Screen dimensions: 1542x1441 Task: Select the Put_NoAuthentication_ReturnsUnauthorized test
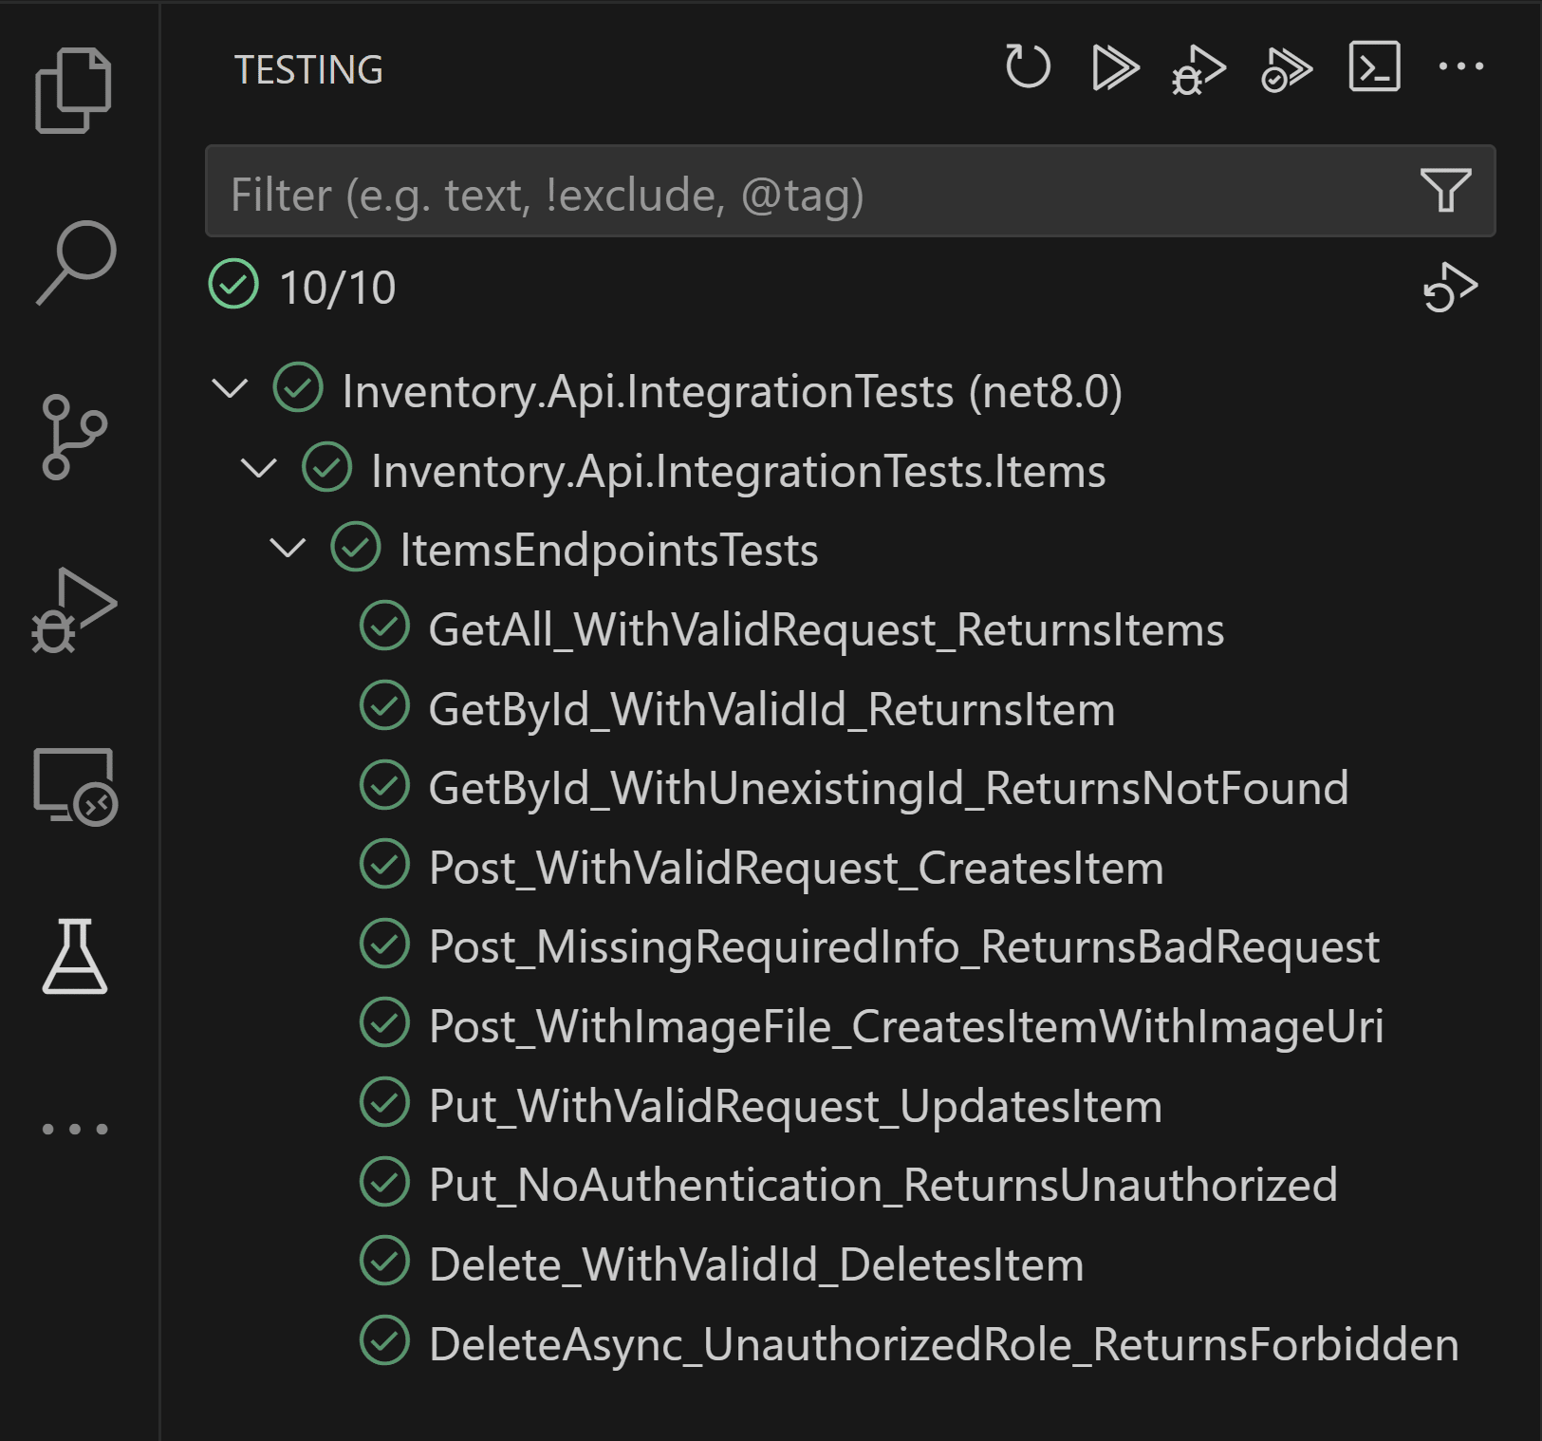882,1185
